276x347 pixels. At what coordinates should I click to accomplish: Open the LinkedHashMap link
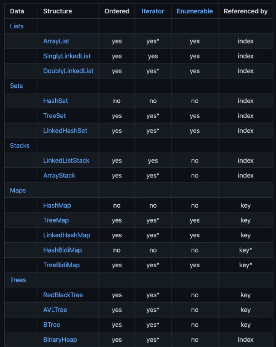[67, 235]
